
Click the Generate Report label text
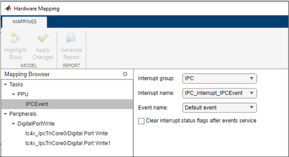[x=71, y=53]
